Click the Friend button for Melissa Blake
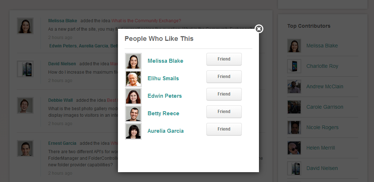374x182 pixels. coord(224,59)
